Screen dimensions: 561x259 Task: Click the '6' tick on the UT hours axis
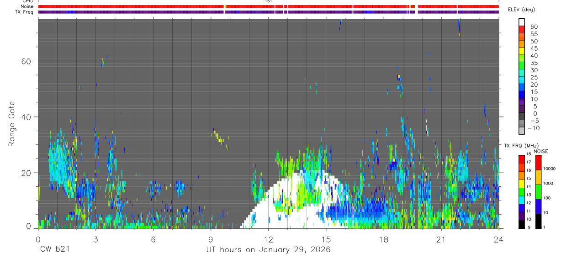[x=153, y=239]
